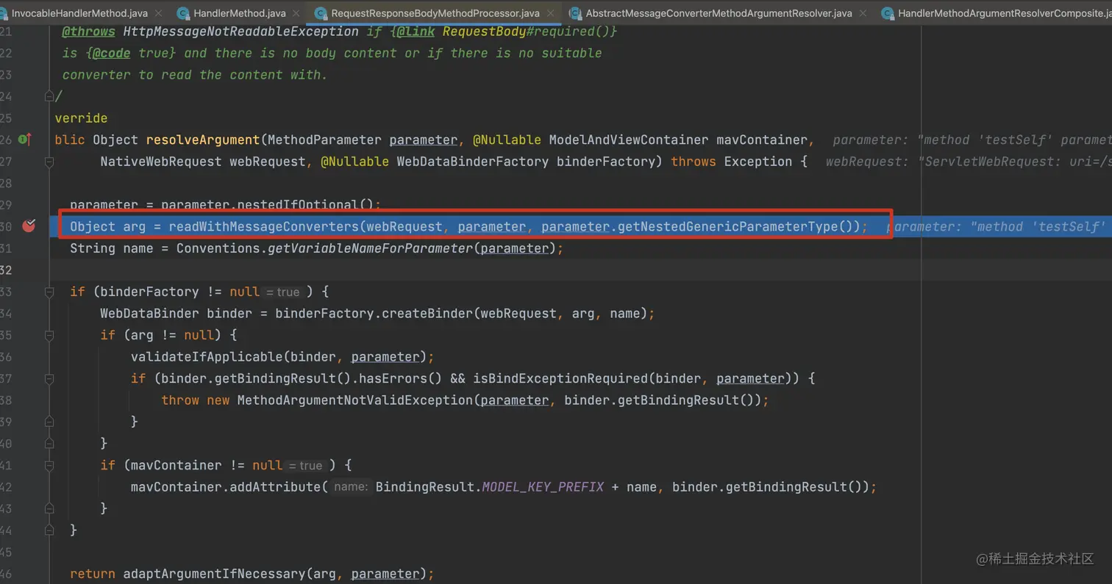Click the @link tag in the Javadoc
This screenshot has width=1112, height=584.
[x=416, y=32]
